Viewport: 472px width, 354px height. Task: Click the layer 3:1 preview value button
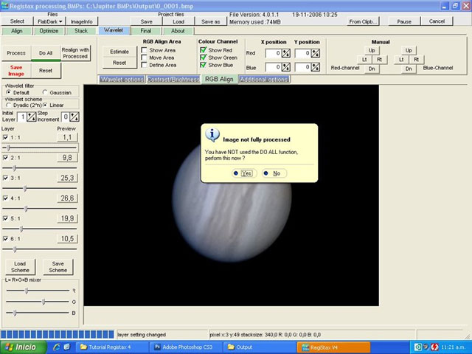(67, 178)
